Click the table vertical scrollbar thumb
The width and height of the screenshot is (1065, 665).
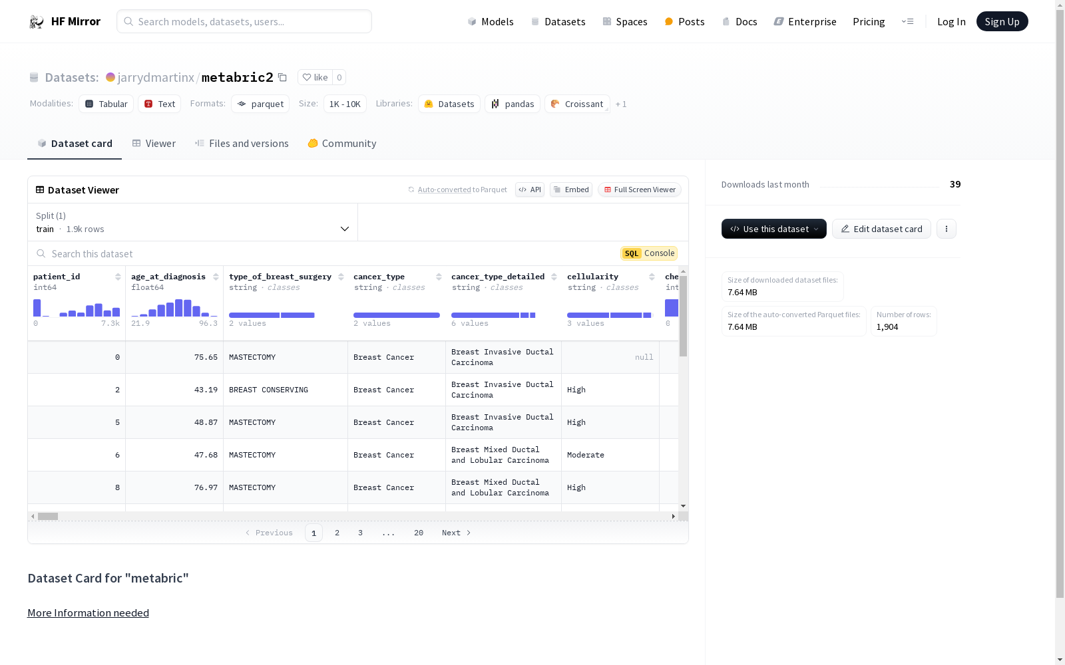click(683, 316)
